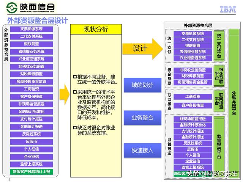Select 金融统计报送 in the left list
Viewport: 243px width, 182px height.
click(x=32, y=127)
